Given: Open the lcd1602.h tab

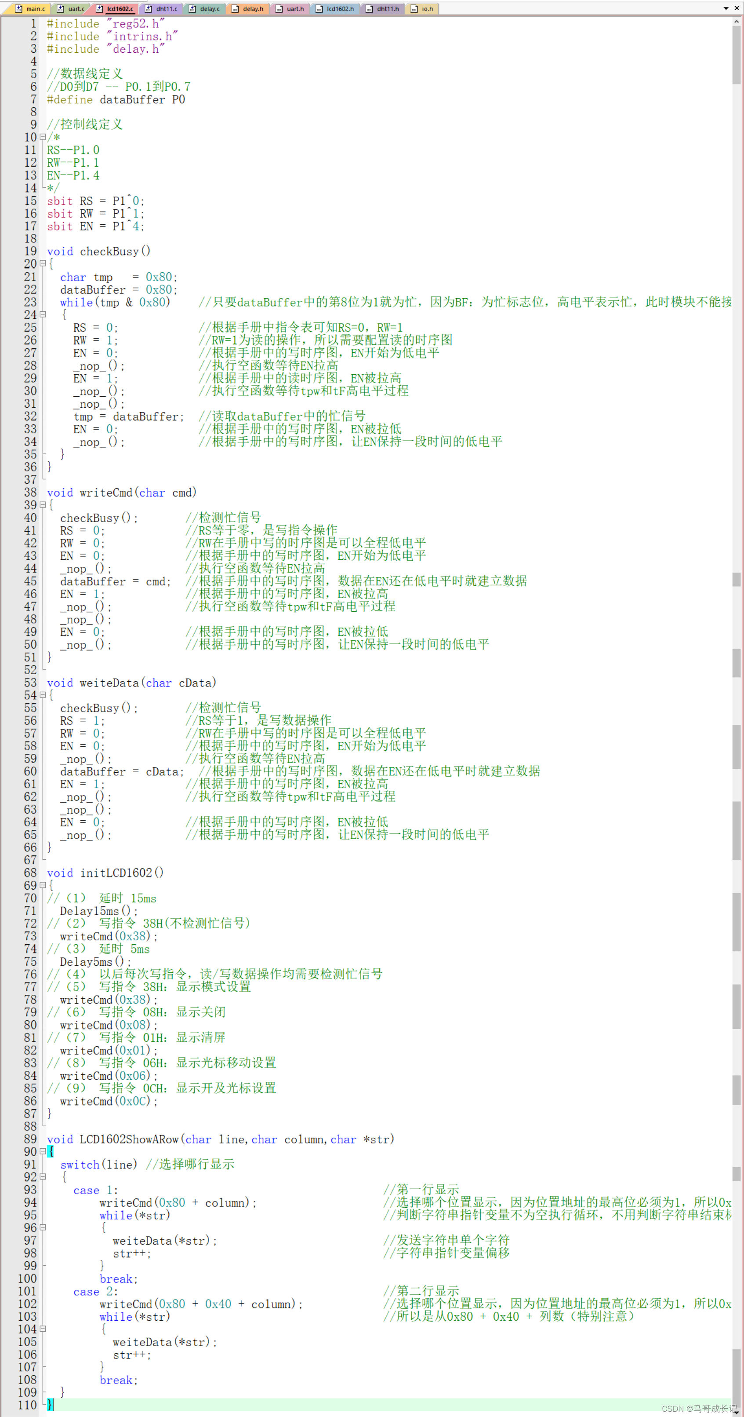Looking at the screenshot, I should point(335,9).
